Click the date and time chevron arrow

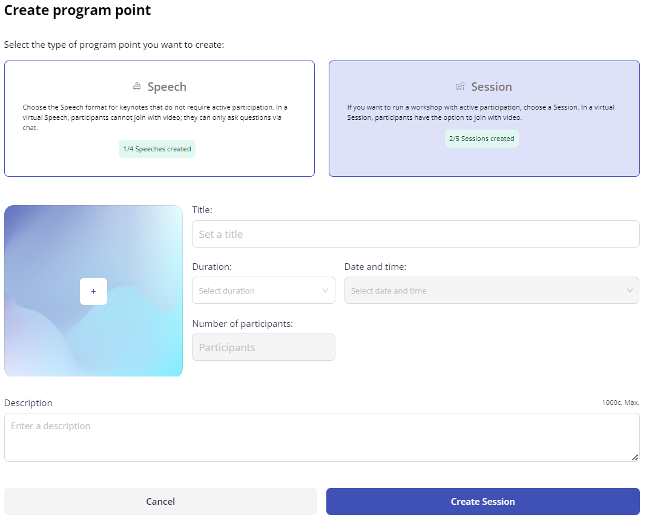[630, 291]
